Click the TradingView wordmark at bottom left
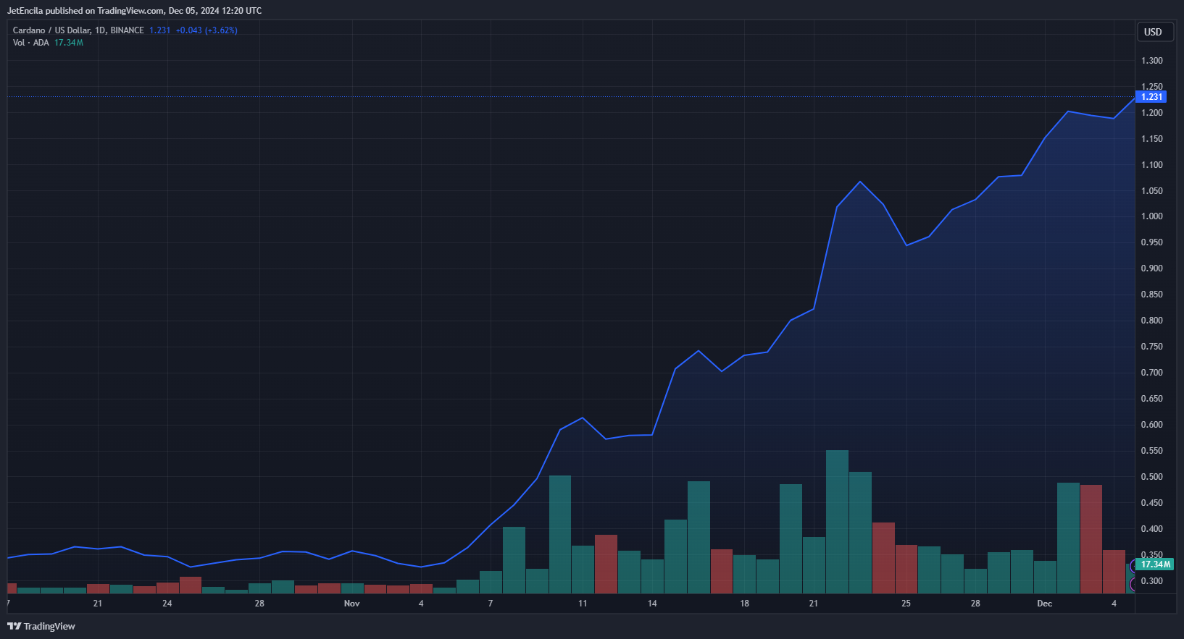This screenshot has width=1184, height=639. (x=49, y=626)
